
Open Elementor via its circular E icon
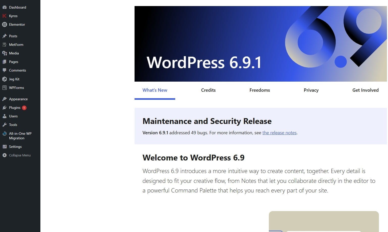click(x=4, y=24)
